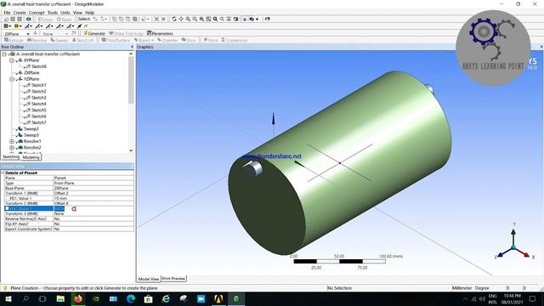Switch to the Model View tab
The width and height of the screenshot is (544, 306).
(x=149, y=279)
